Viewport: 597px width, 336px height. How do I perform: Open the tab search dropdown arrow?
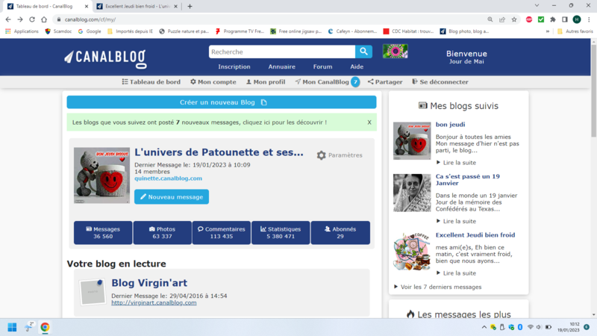coord(537,6)
